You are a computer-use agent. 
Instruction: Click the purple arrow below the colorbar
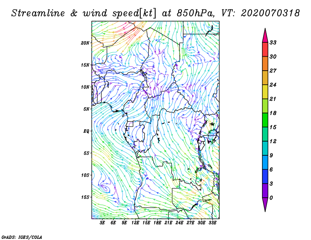click(265, 204)
